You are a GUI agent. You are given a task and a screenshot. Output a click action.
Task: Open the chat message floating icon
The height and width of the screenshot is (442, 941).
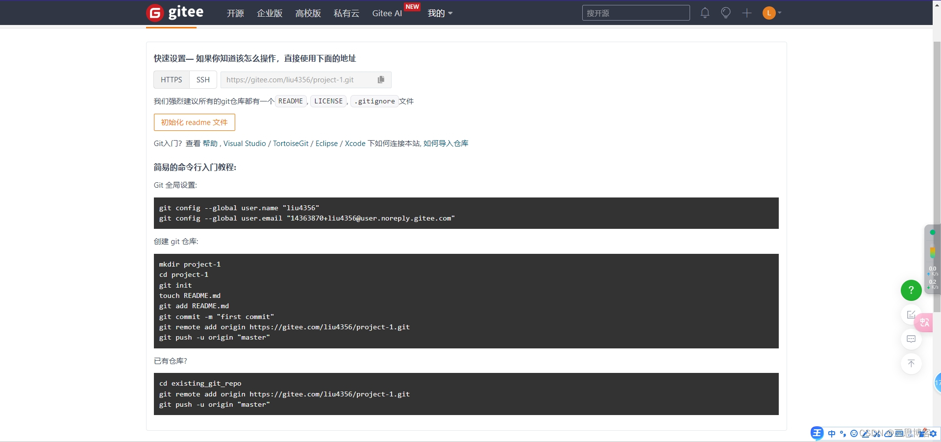(911, 339)
